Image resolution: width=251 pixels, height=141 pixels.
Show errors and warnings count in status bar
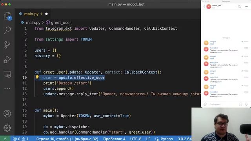pos(21,139)
